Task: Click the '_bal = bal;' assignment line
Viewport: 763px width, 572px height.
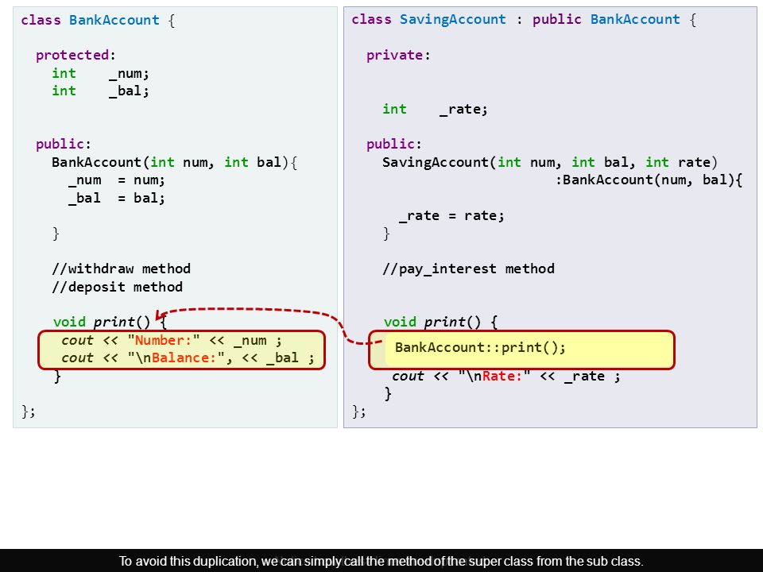Action: [116, 199]
